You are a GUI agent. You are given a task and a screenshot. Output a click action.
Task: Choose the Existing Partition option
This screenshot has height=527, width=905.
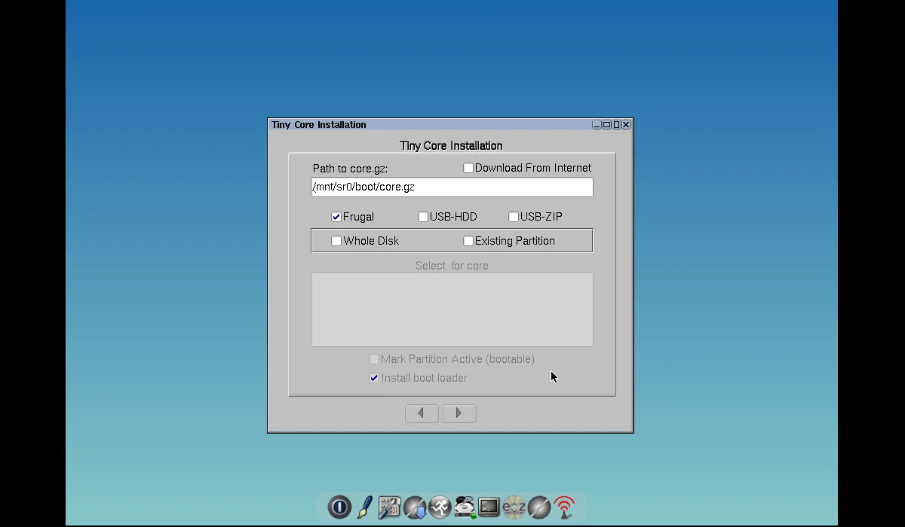pyautogui.click(x=468, y=241)
